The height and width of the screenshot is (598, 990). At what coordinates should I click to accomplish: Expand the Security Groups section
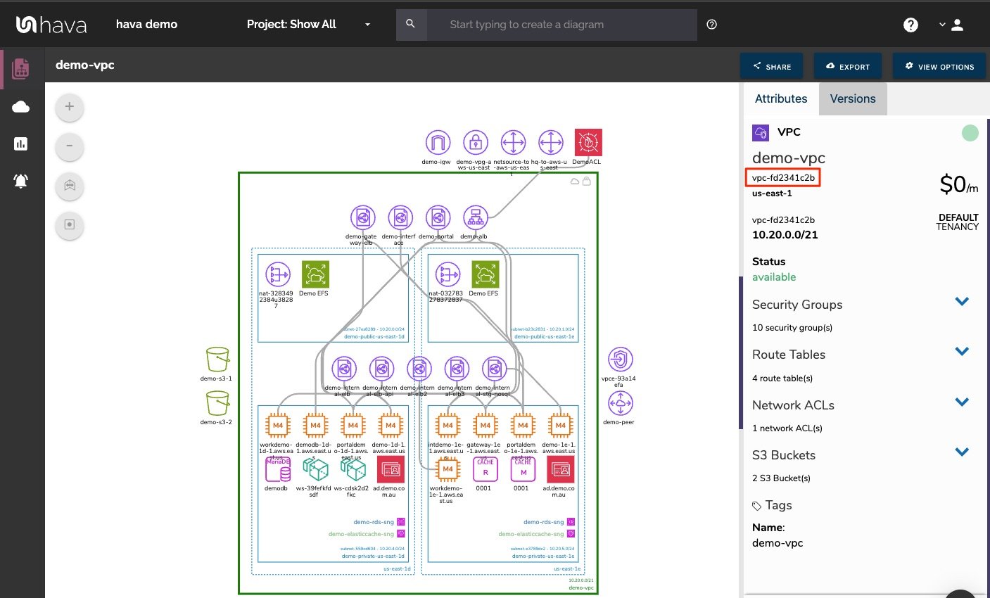click(x=962, y=301)
